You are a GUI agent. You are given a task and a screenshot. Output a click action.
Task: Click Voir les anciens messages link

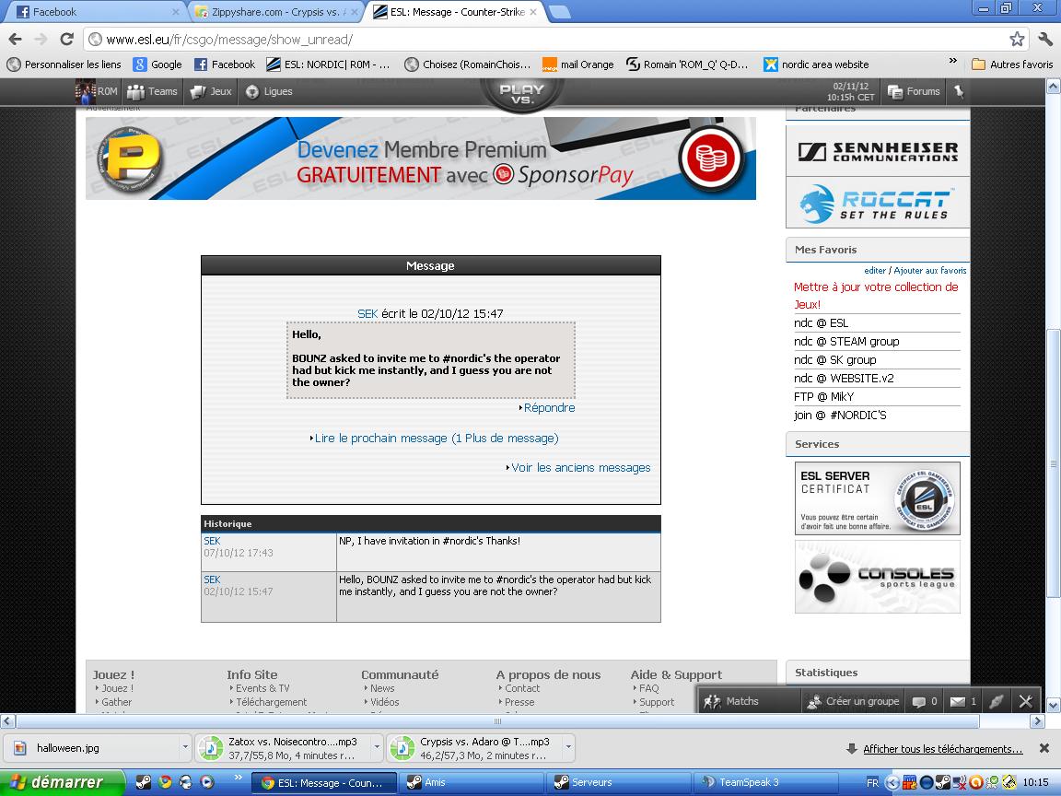[x=580, y=468]
